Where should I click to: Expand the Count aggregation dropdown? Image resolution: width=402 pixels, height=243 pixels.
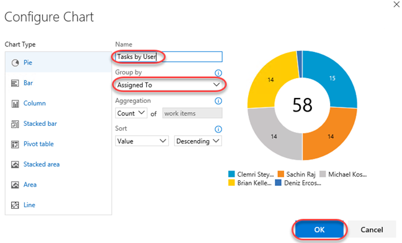[131, 113]
